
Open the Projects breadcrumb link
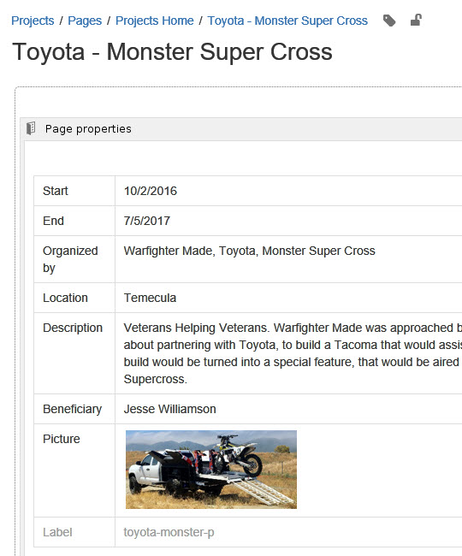[x=33, y=21]
